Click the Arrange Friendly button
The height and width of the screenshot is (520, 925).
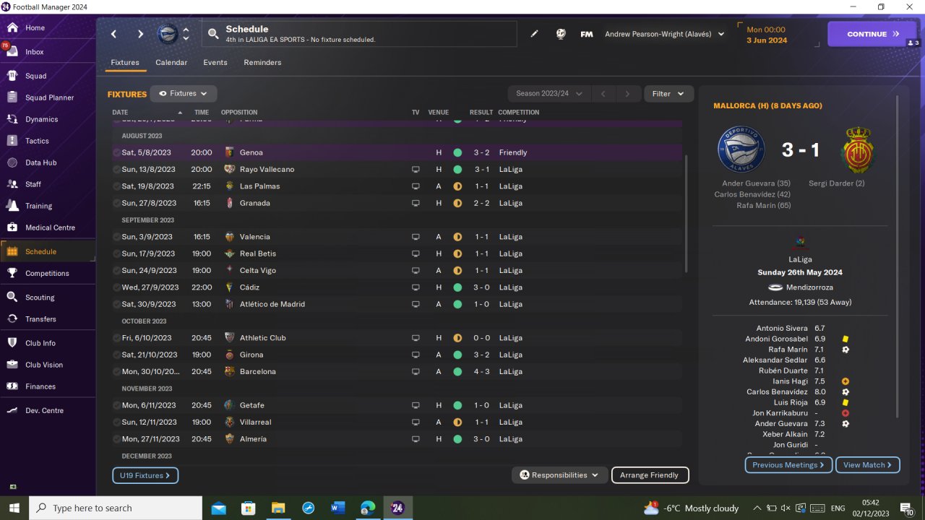point(650,475)
